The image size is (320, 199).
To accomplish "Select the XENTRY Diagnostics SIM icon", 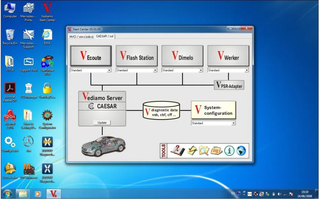I will point(47,146).
